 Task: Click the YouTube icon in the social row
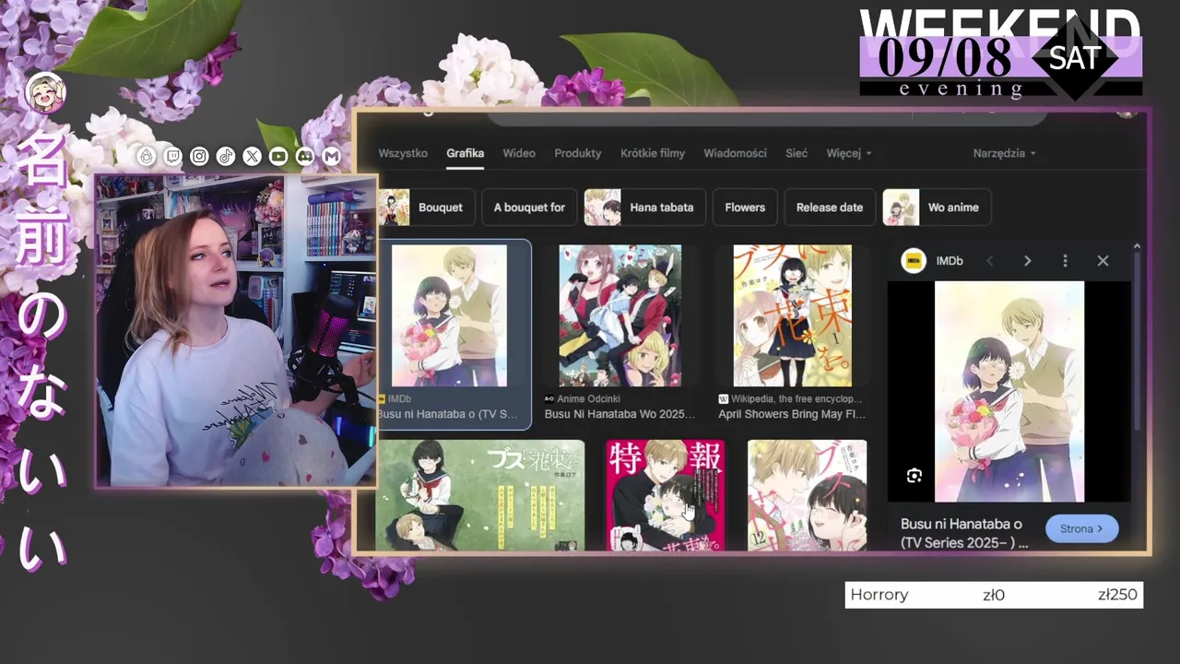point(278,156)
